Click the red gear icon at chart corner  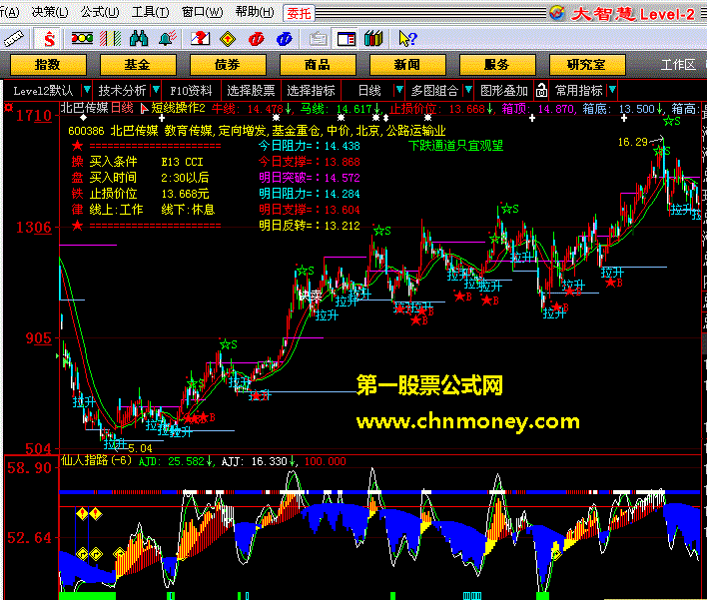[9, 107]
